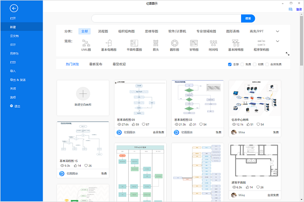Toggle the 全部 filter checkbox

click(x=231, y=65)
